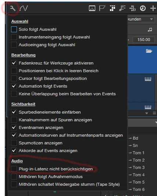Viewport: 157px width, 196px height.
Task: Uncheck Eventnamen anzeigen option
Action: tap(14, 127)
